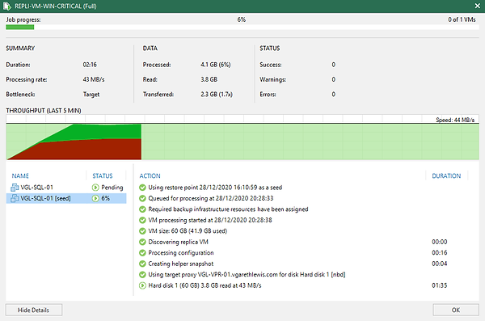Viewport: 485px width, 321px height.
Task: Click the ACTION column header
Action: tap(150, 175)
